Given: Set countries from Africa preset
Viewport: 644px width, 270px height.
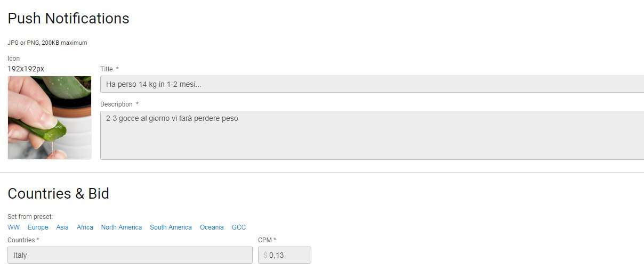Looking at the screenshot, I should (85, 227).
